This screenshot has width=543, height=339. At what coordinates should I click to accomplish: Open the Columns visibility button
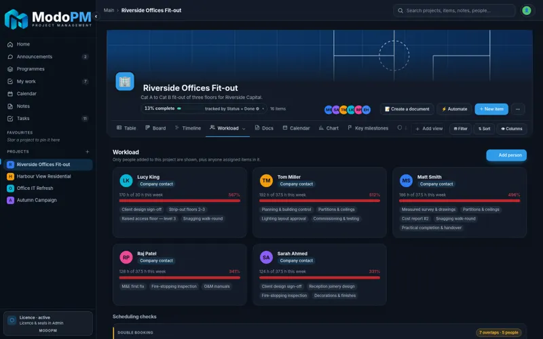(512, 129)
